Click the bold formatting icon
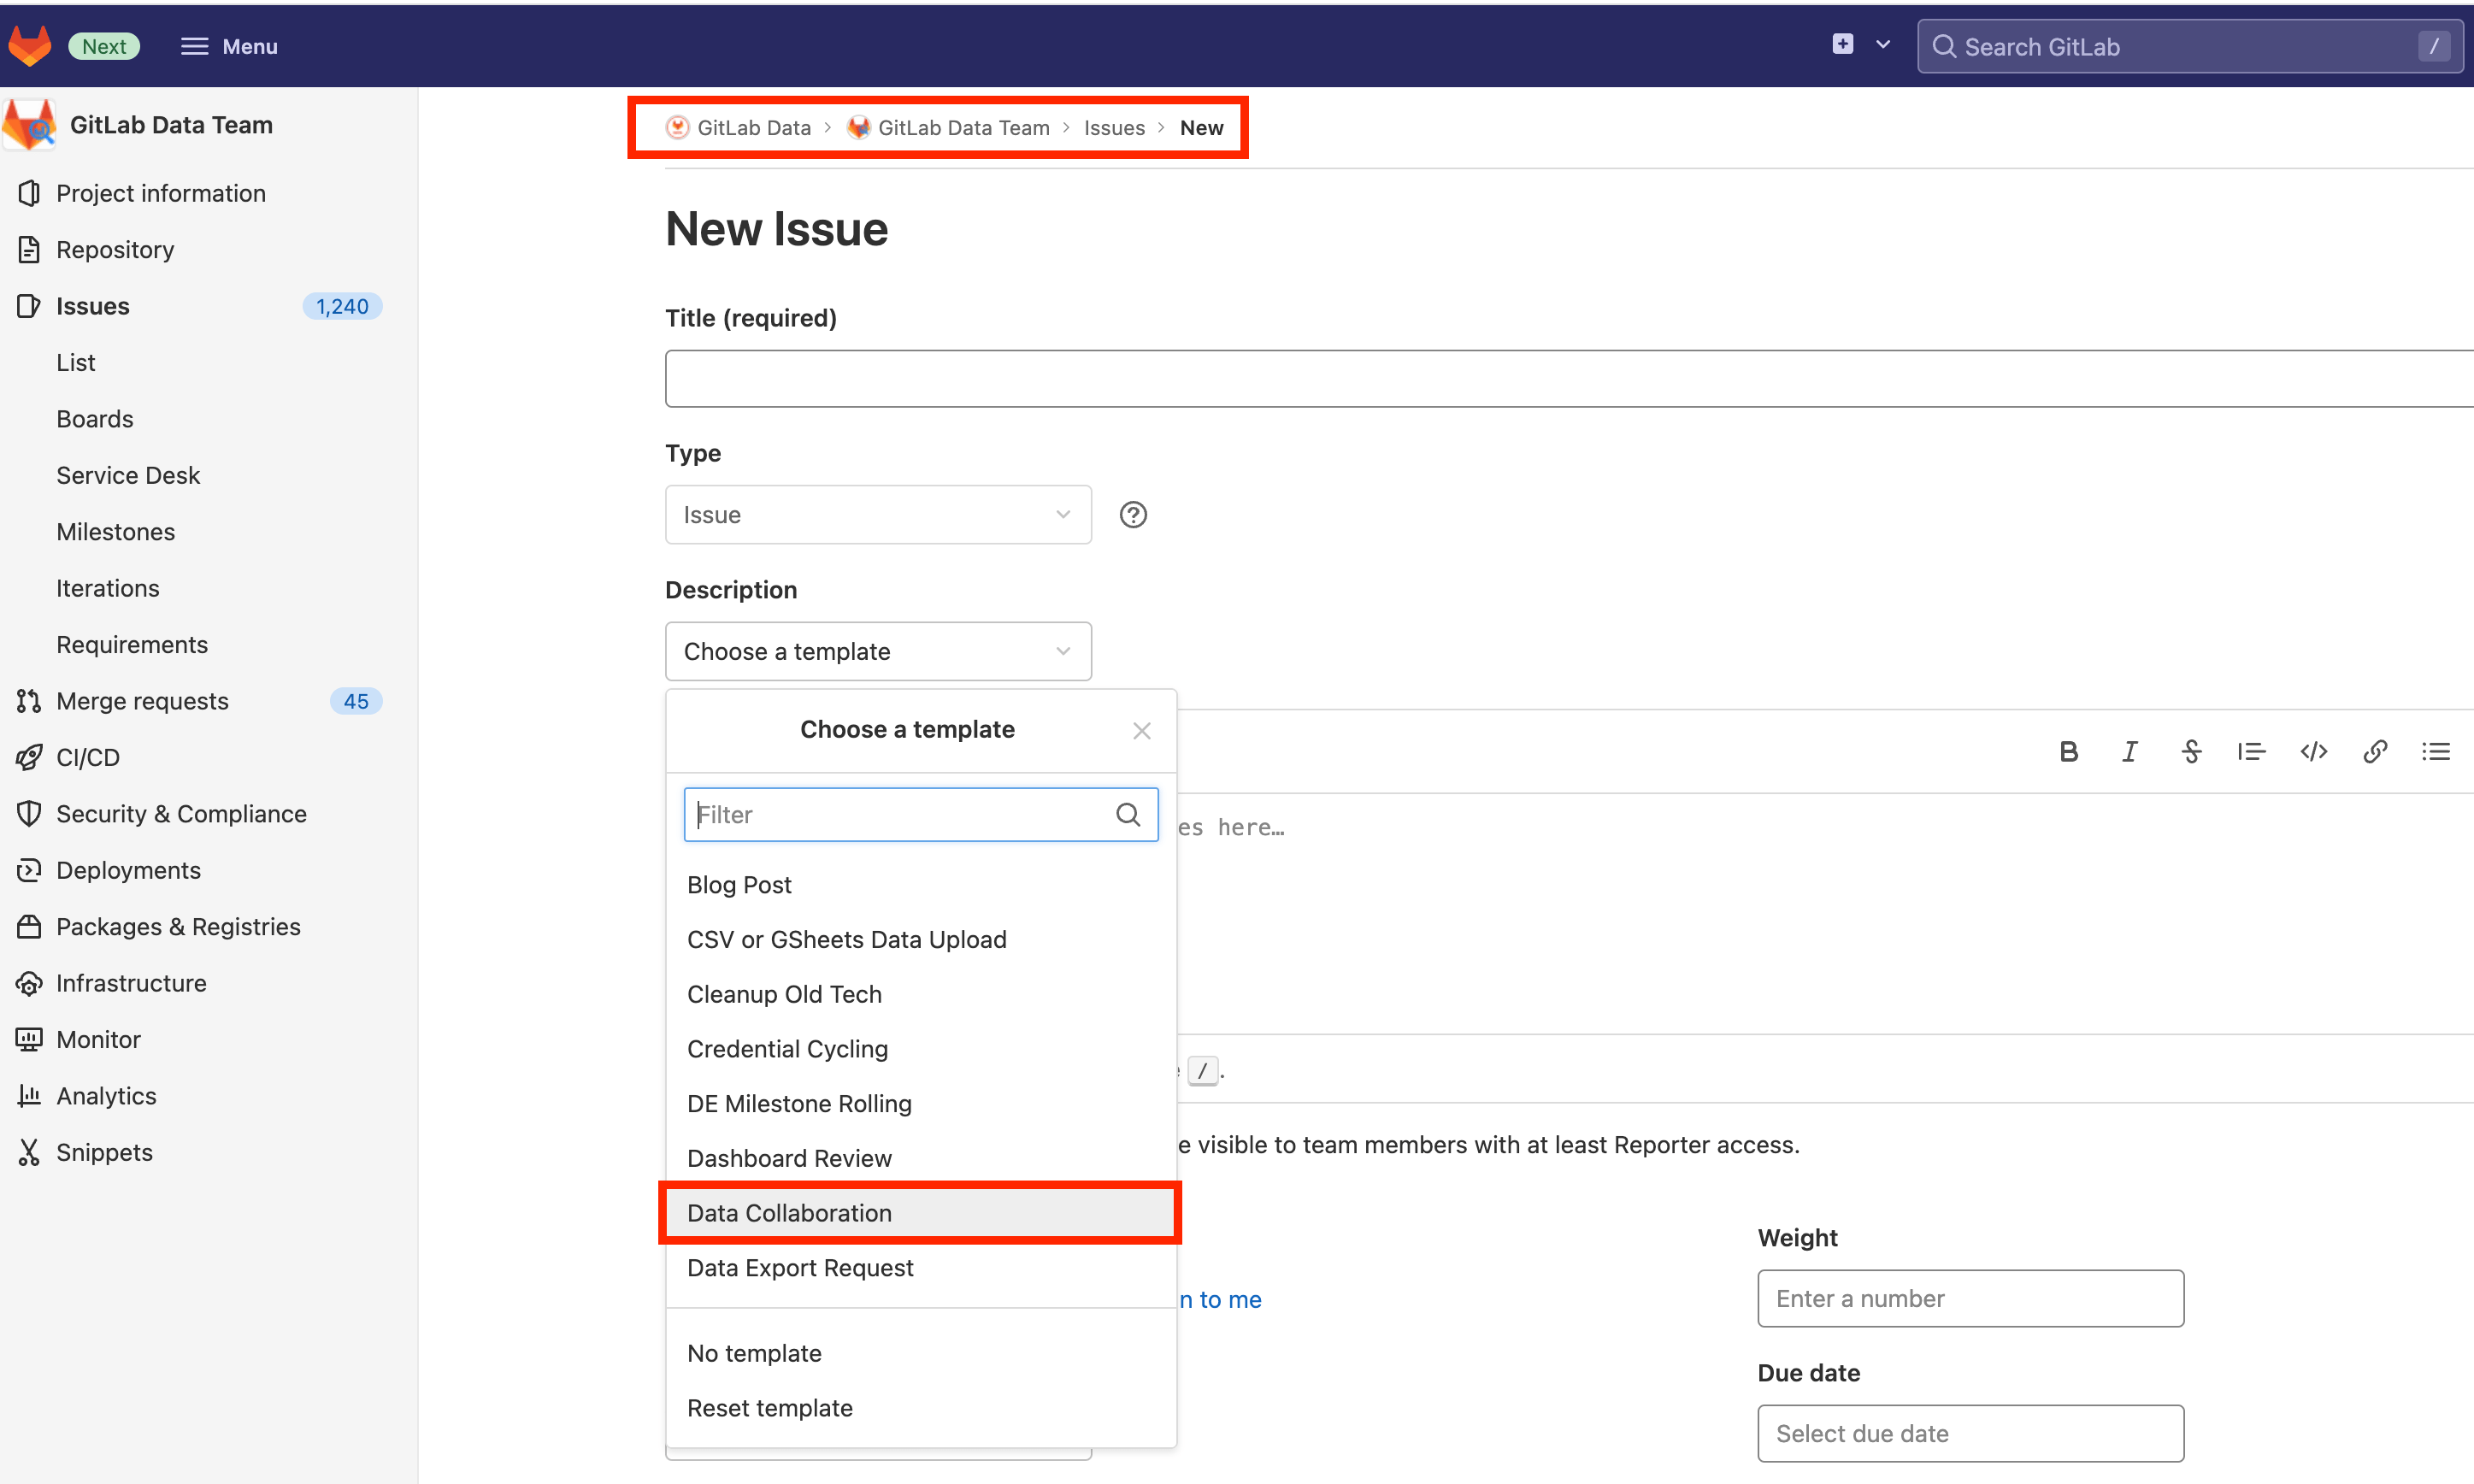2474x1484 pixels. click(x=2069, y=752)
